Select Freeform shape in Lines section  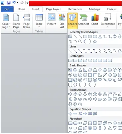click(x=120, y=51)
